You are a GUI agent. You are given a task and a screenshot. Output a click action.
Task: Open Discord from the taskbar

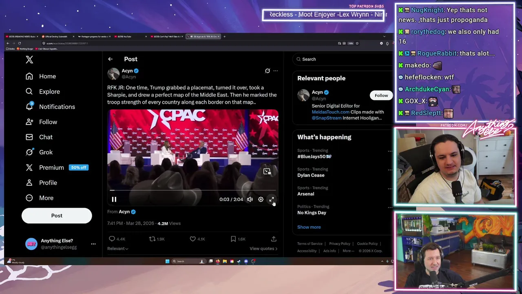[246, 261]
